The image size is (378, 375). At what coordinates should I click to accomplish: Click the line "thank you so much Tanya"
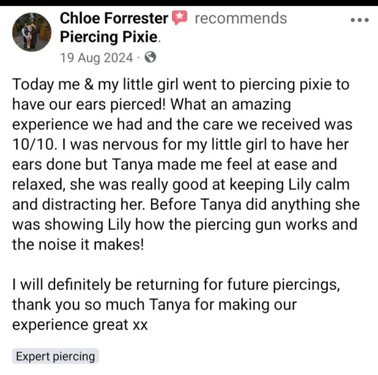155,305
